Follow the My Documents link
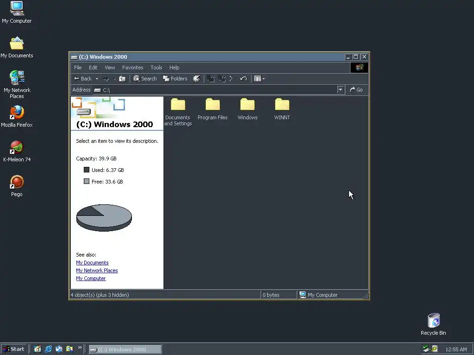474x355 pixels. point(92,263)
